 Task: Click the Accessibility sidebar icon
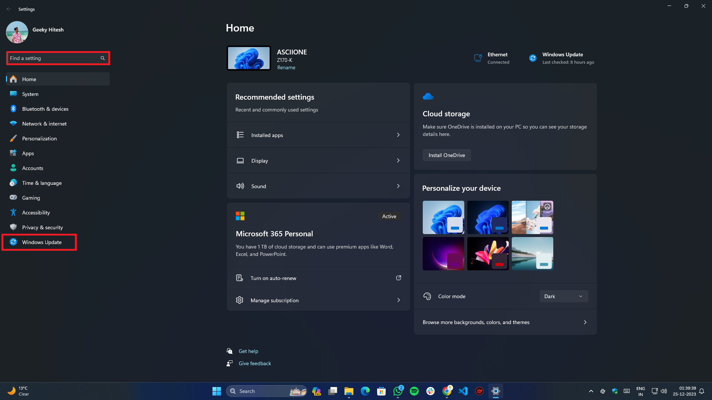[13, 213]
